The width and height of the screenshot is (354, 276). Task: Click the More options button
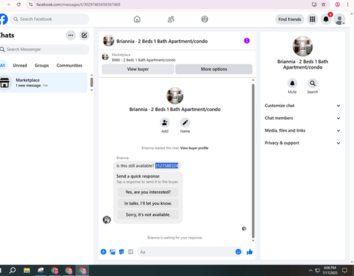click(214, 69)
